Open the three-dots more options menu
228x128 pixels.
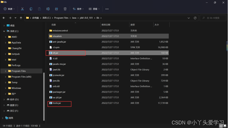(107, 9)
